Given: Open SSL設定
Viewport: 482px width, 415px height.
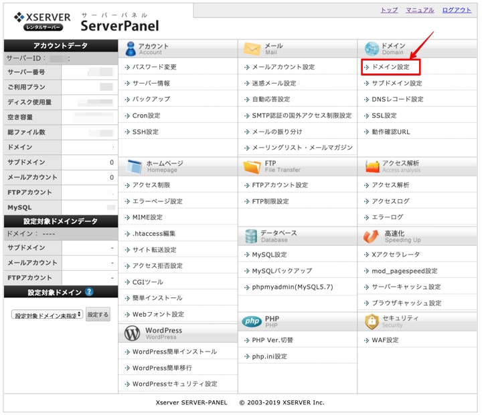Looking at the screenshot, I should (384, 116).
